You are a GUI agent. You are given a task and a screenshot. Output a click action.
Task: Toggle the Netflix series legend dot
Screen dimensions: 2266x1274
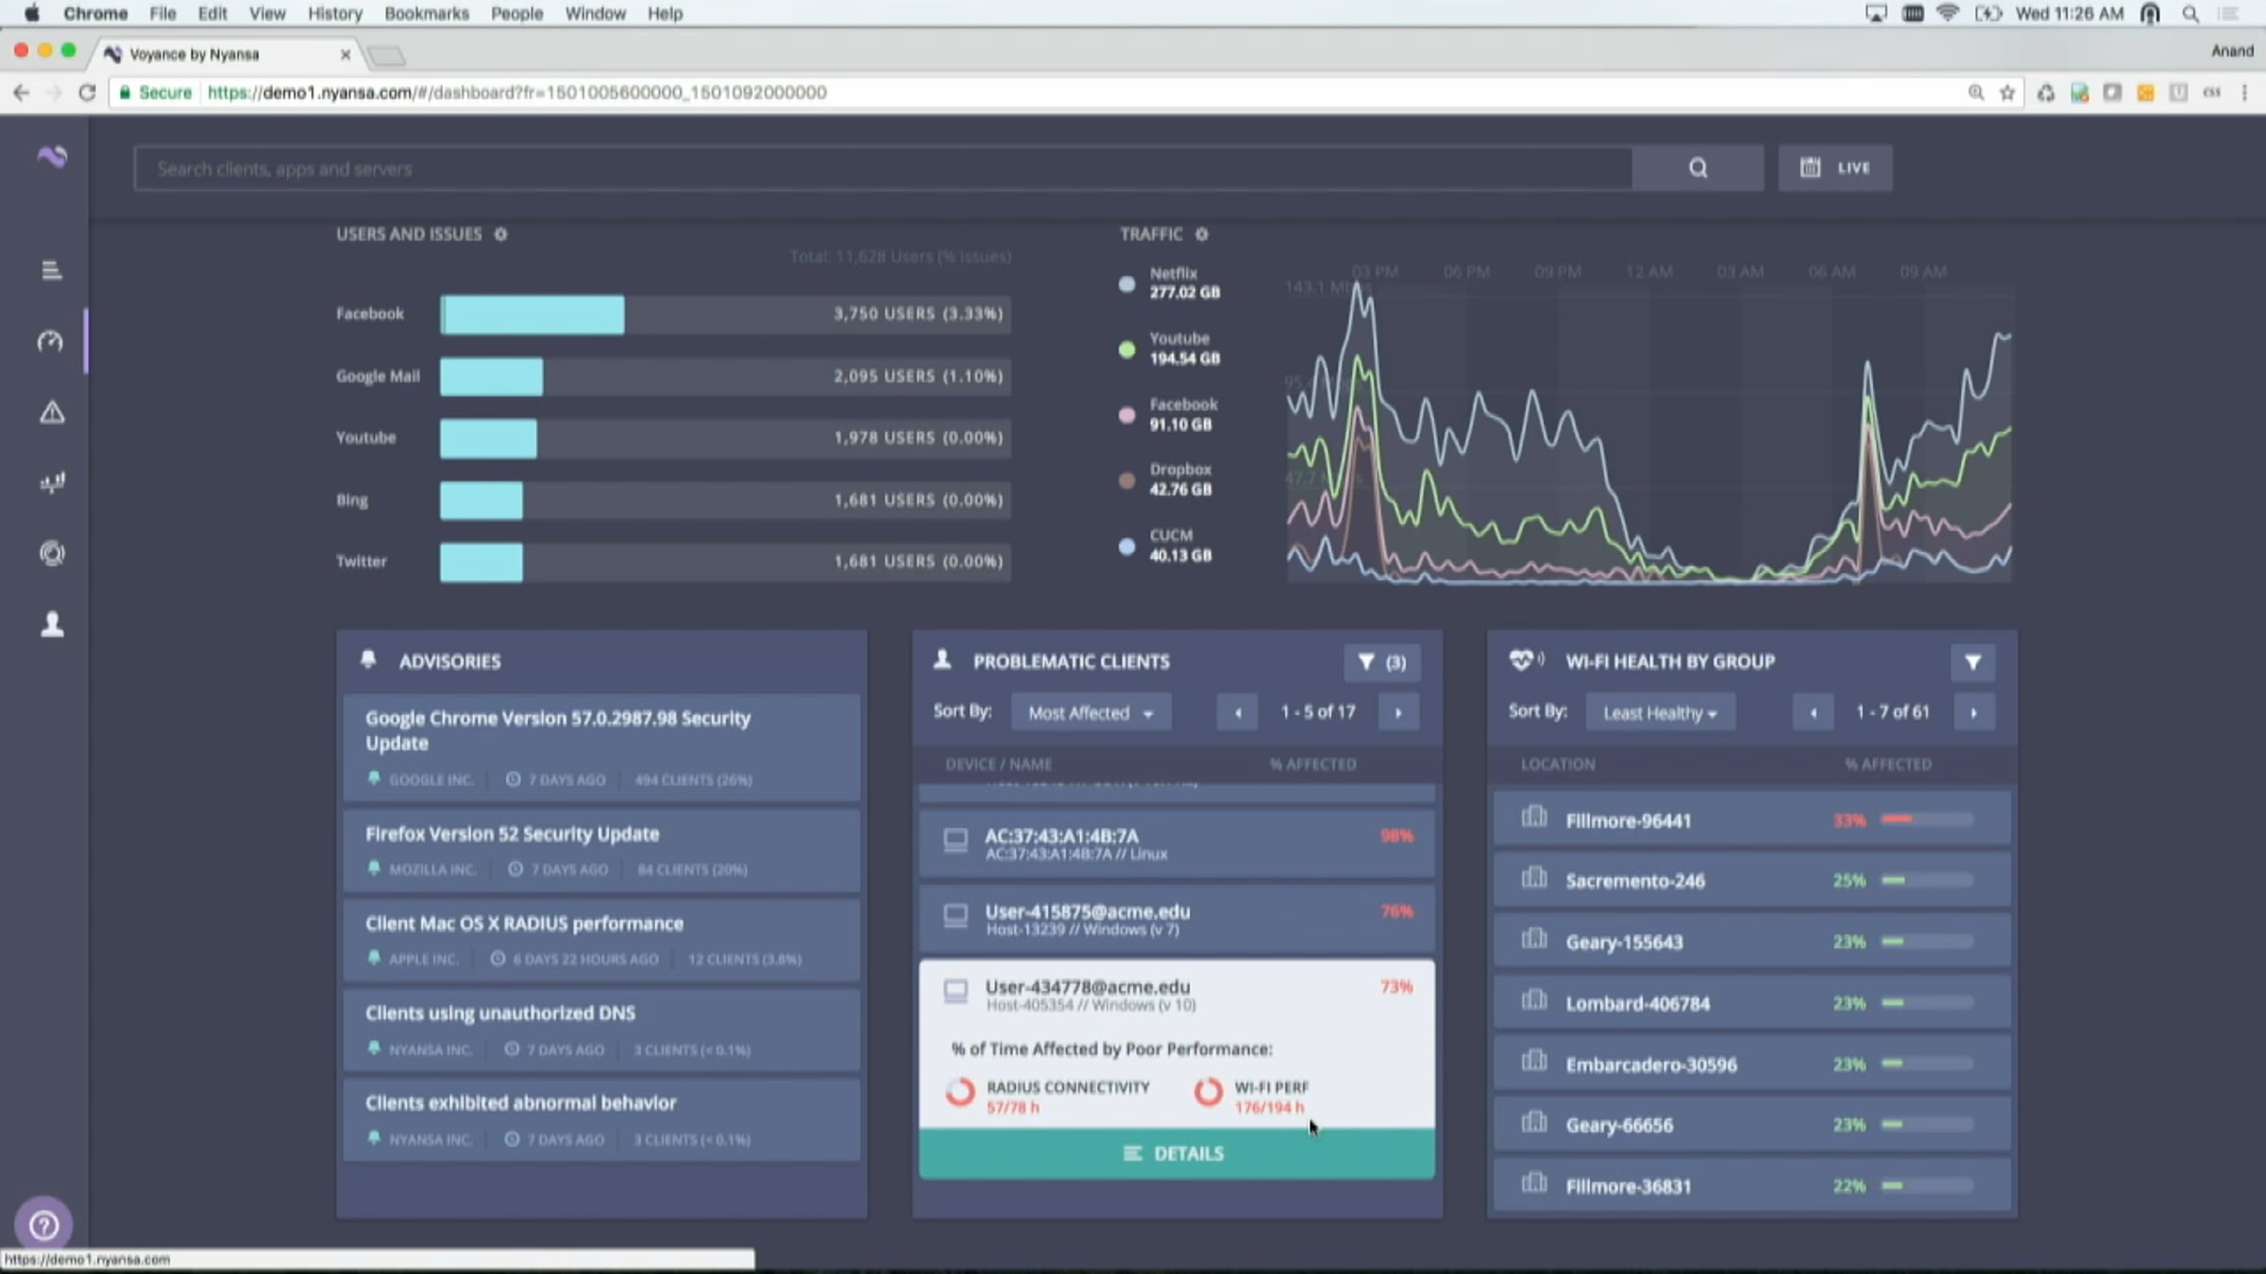click(x=1126, y=283)
